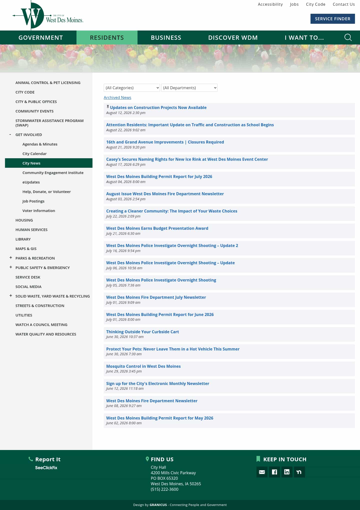Screen dimensions: 360x510
Task: Open Thinking Outside Your Curbside Cart
Action: coord(142,332)
